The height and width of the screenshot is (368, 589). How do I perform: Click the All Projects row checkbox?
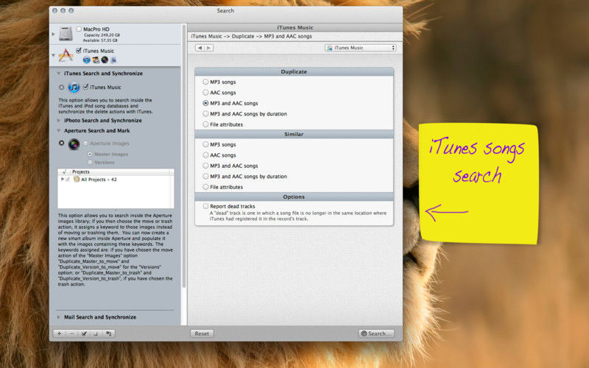[68, 180]
